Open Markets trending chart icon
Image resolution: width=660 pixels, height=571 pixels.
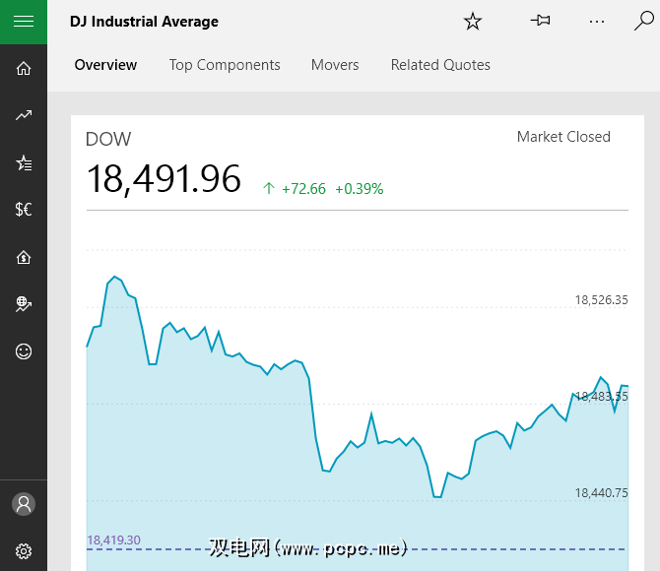[x=24, y=115]
